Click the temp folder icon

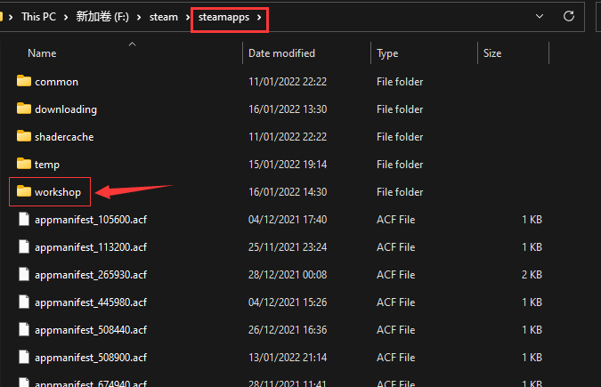tap(24, 164)
